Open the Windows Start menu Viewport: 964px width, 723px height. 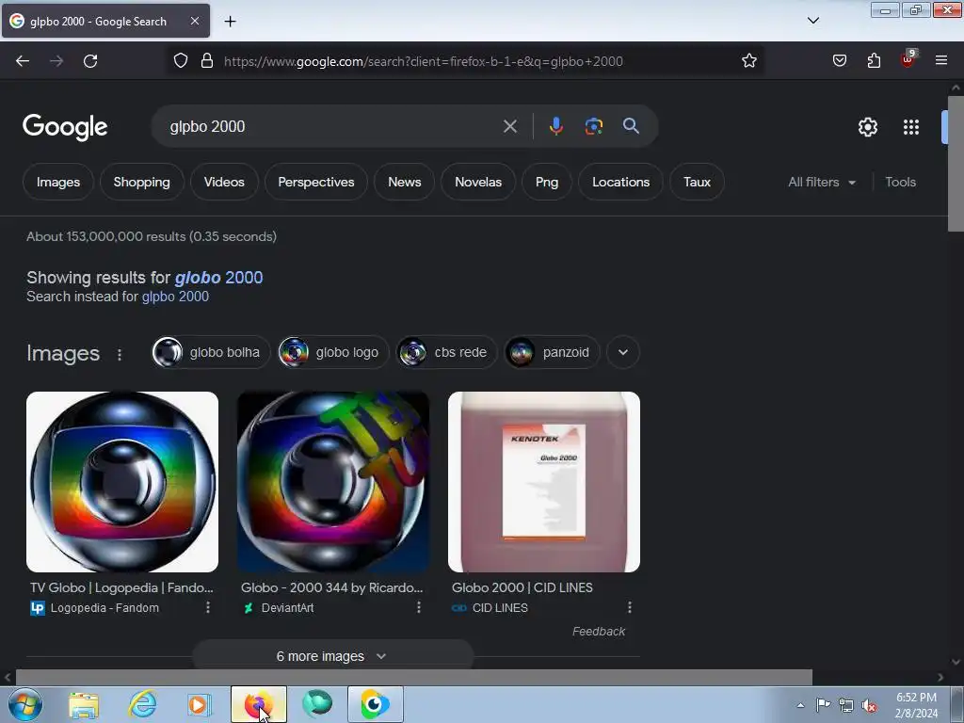[x=25, y=704]
